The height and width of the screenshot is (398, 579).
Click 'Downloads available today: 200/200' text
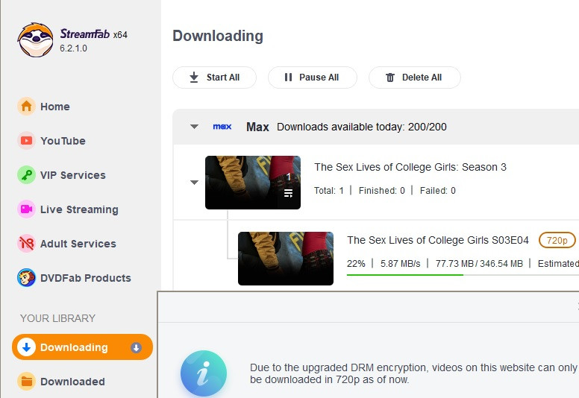click(x=362, y=127)
